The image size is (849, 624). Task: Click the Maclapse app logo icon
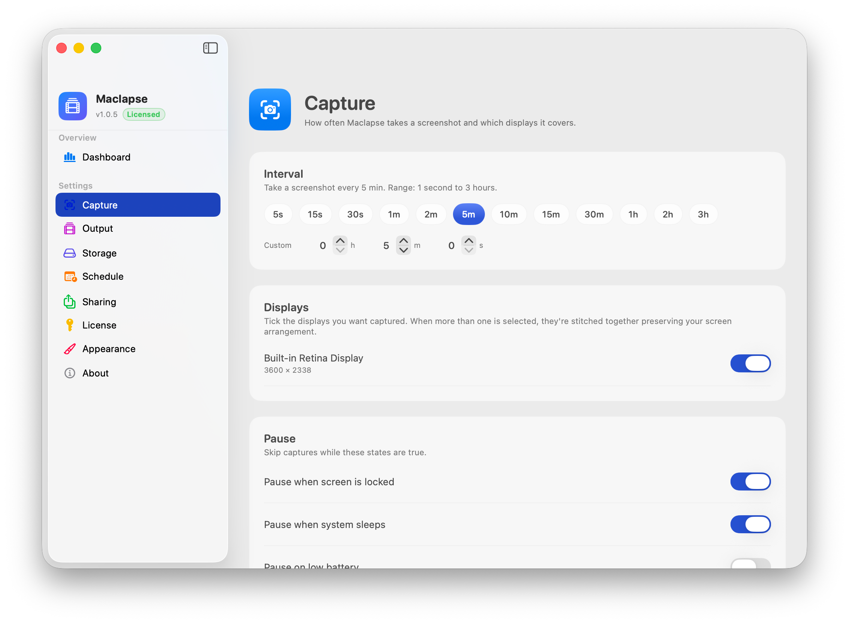click(73, 106)
